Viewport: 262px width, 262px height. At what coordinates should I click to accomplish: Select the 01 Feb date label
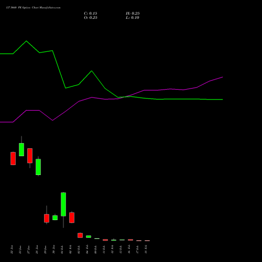62,249
